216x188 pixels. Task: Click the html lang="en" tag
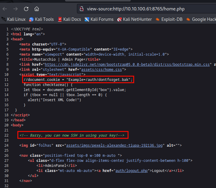coord(28,34)
